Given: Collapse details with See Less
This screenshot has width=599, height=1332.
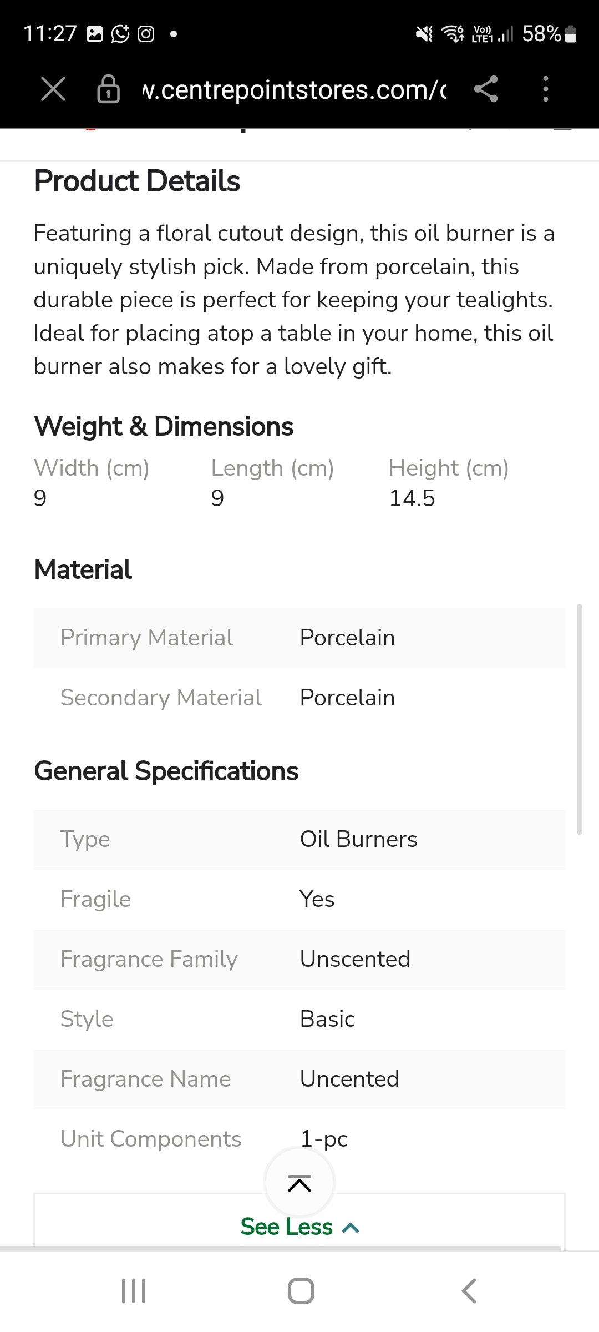Looking at the screenshot, I should (299, 1227).
